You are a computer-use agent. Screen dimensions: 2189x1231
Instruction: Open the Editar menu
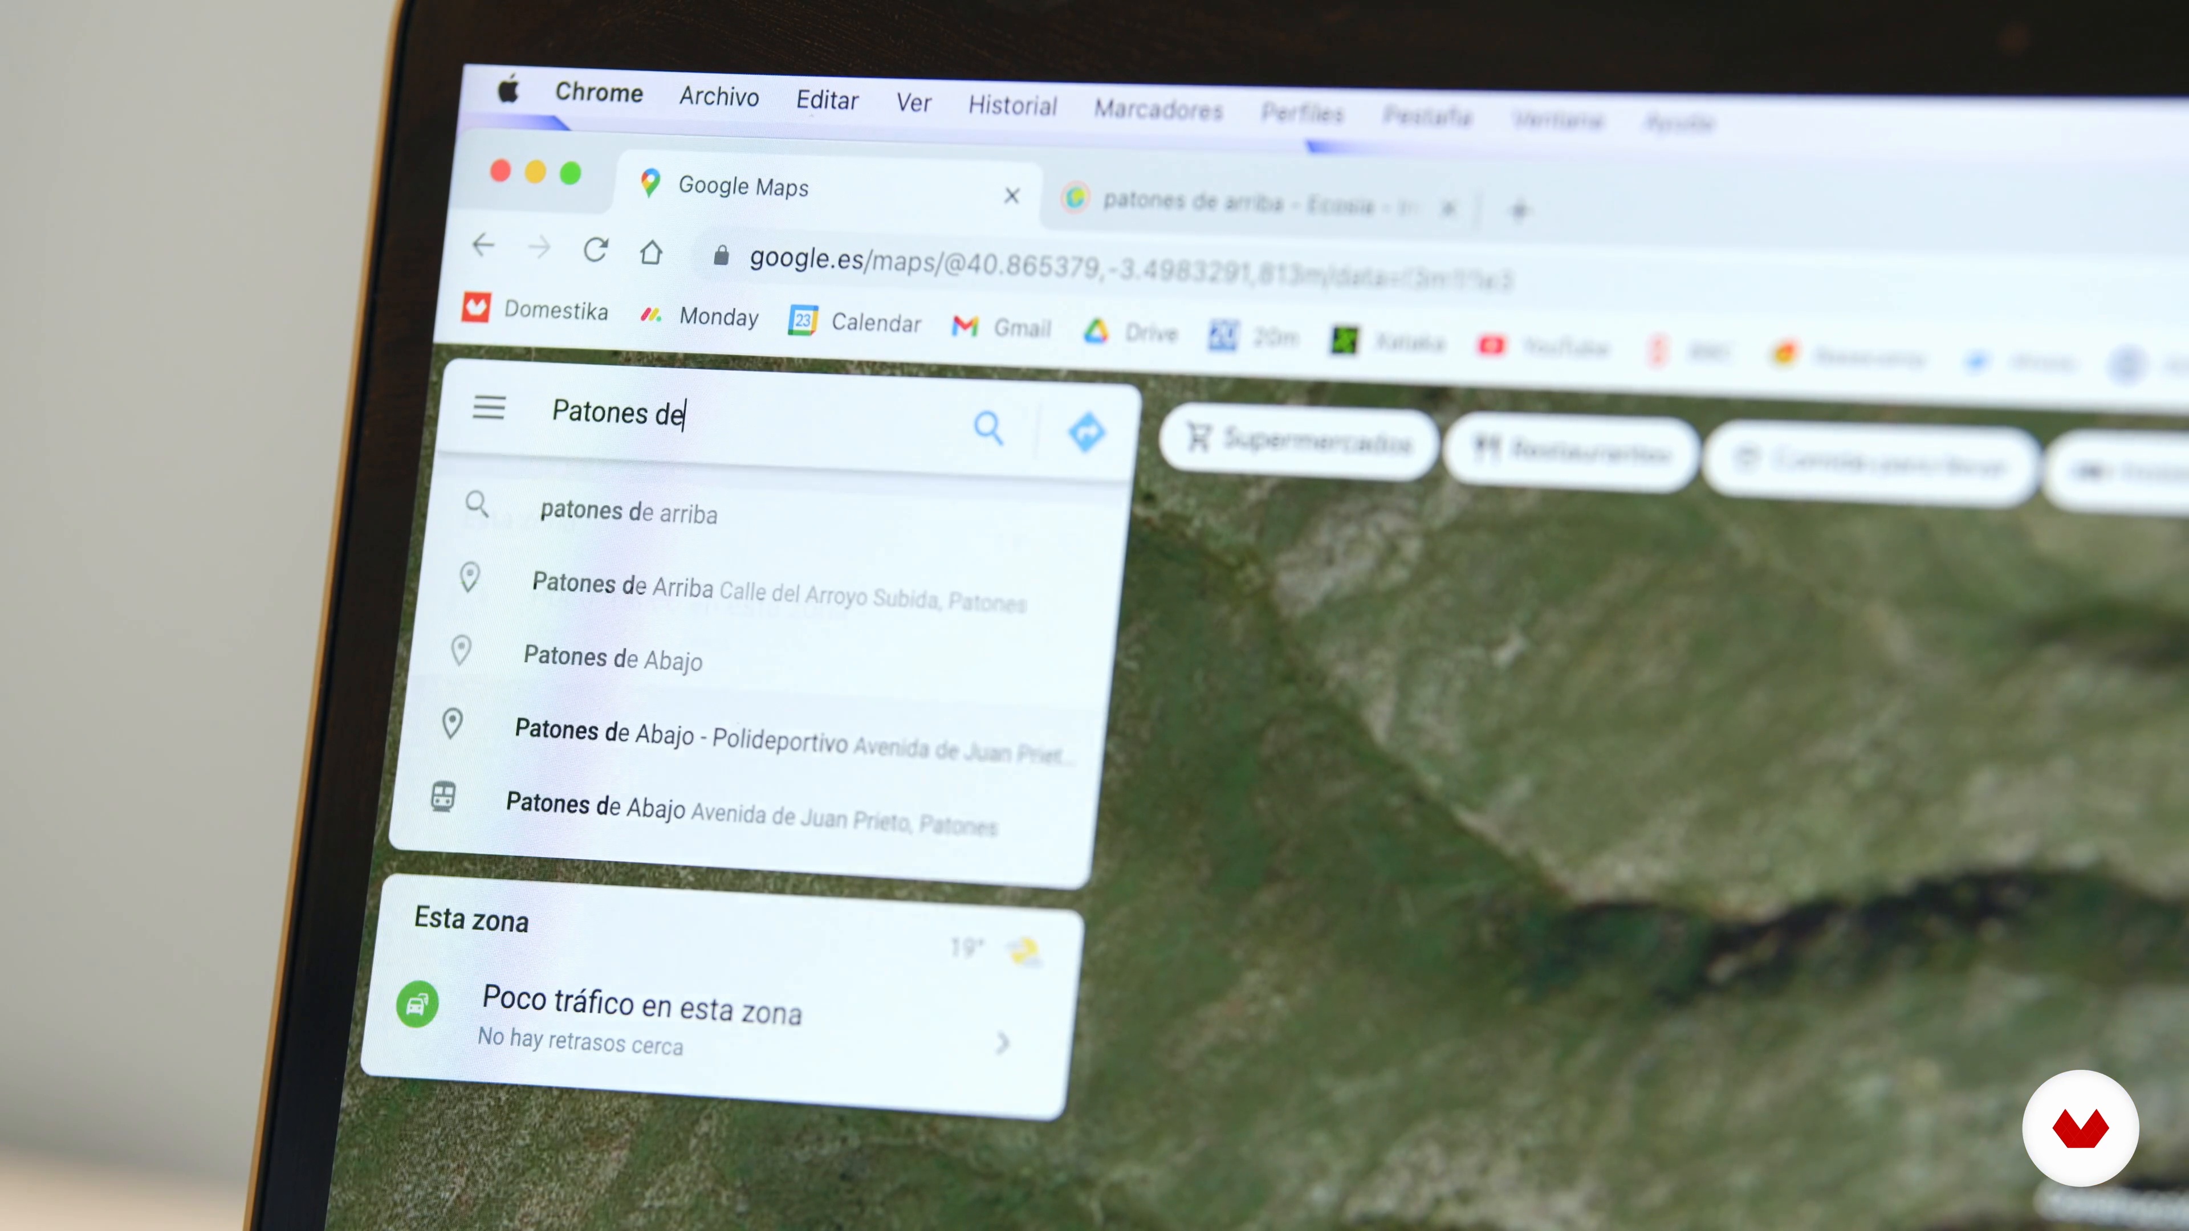click(827, 100)
